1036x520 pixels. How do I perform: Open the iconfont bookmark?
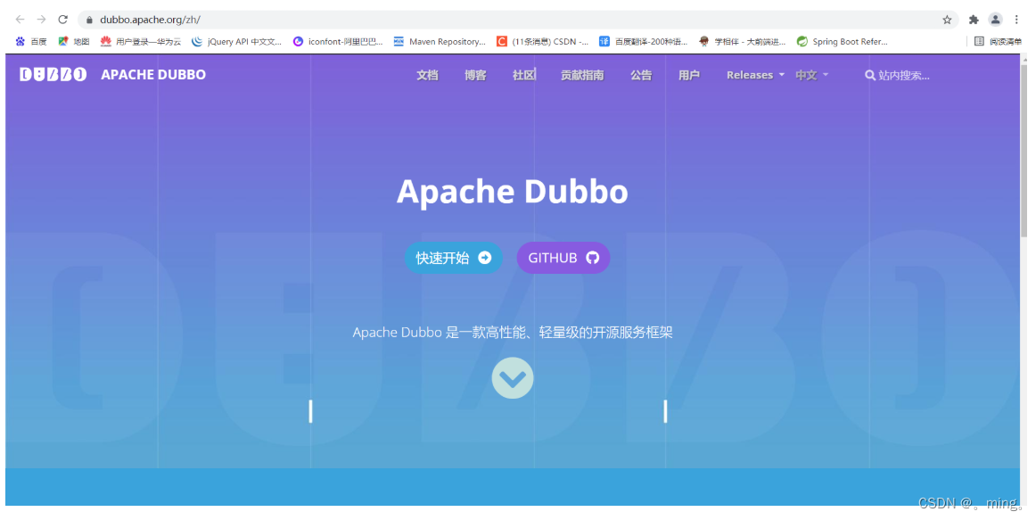coord(338,42)
